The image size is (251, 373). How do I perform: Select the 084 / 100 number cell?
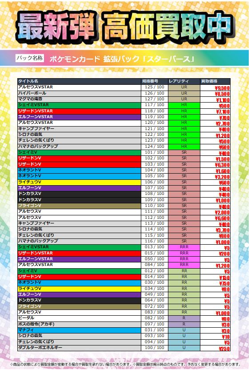pyautogui.click(x=155, y=265)
